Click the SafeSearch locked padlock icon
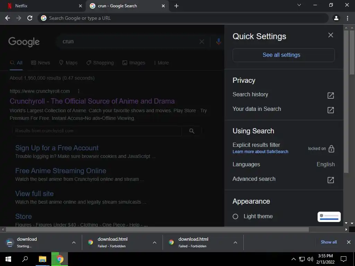This screenshot has width=355, height=266. tap(331, 149)
